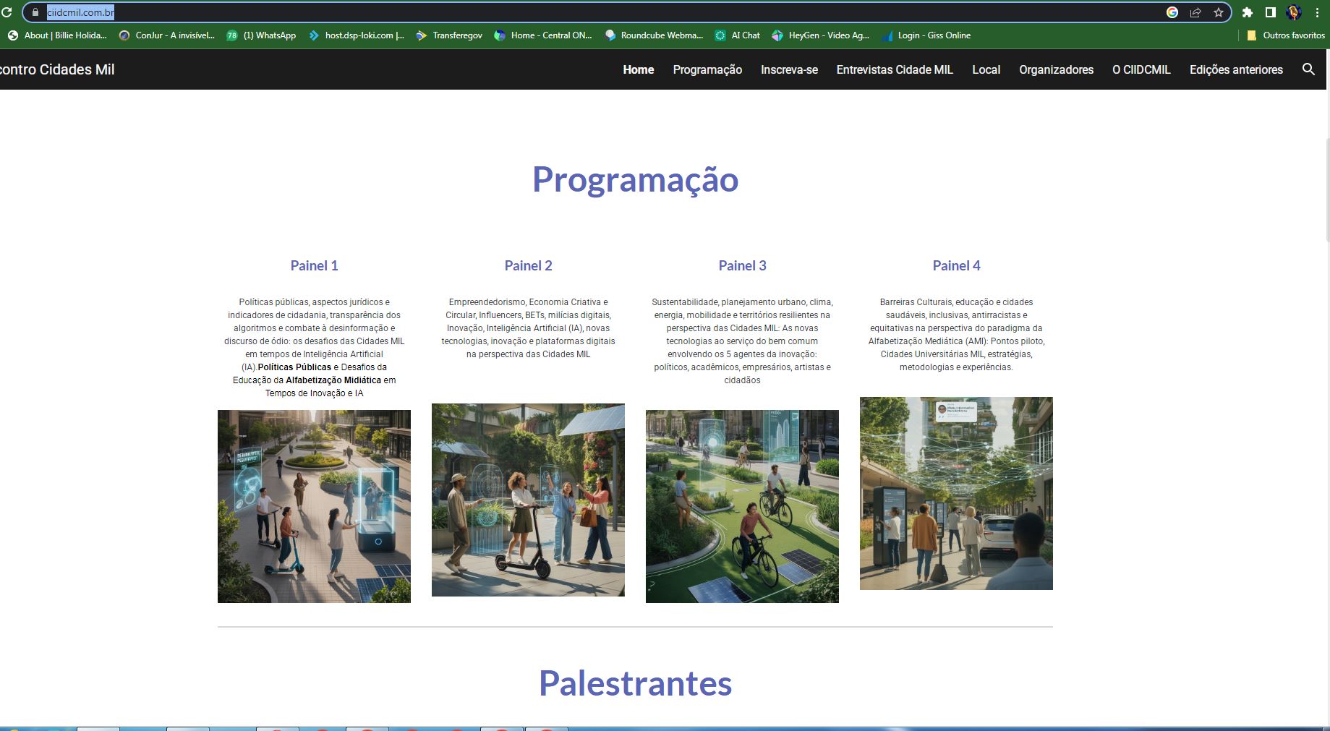
Task: Open Edições anteriores in navigation
Action: (1236, 69)
